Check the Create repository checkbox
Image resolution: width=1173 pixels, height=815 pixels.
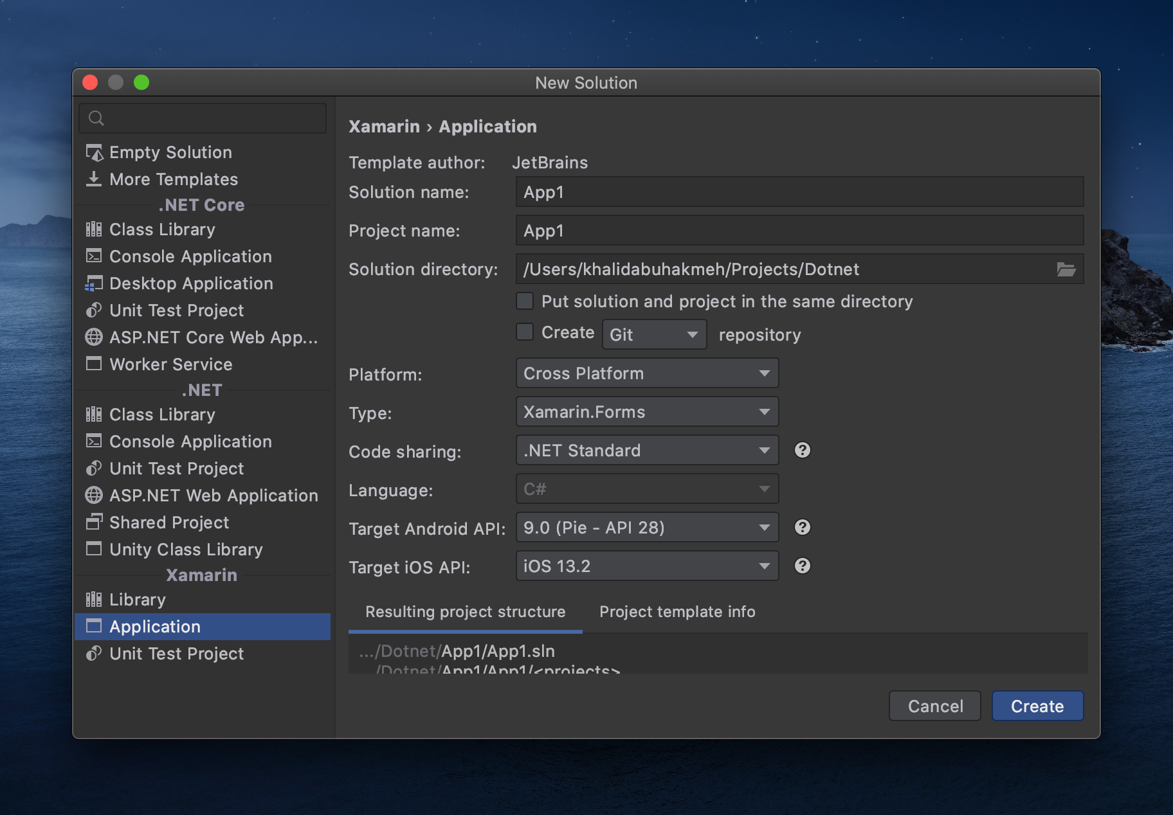pos(525,332)
